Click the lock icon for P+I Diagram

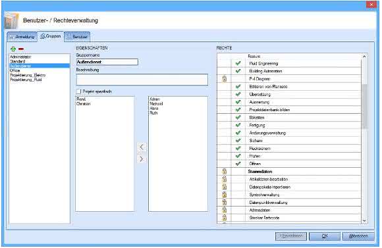point(225,79)
